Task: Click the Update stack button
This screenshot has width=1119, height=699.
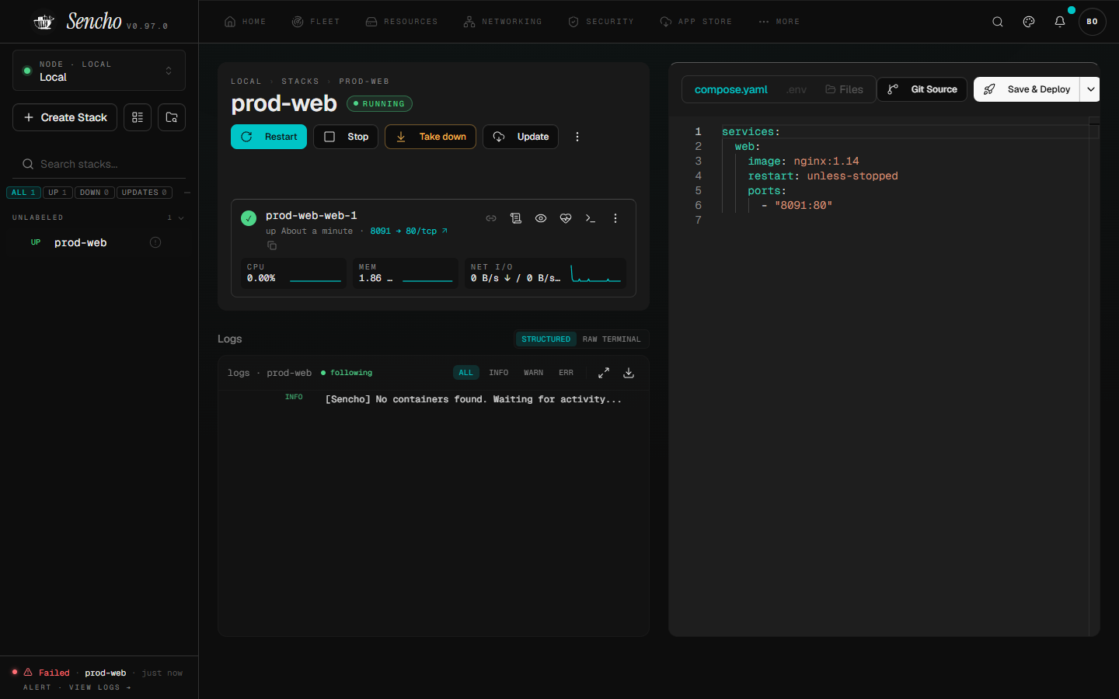Action: [521, 137]
